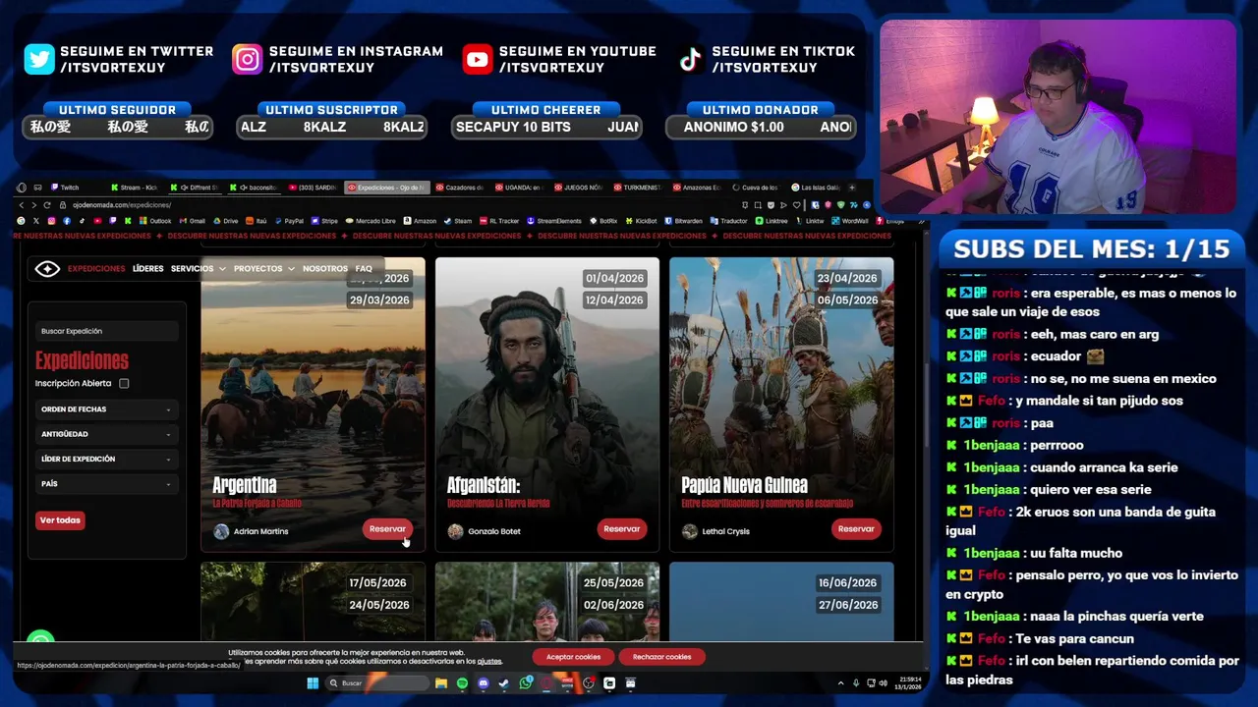Open the FAQ nav item
This screenshot has width=1258, height=707.
[364, 268]
